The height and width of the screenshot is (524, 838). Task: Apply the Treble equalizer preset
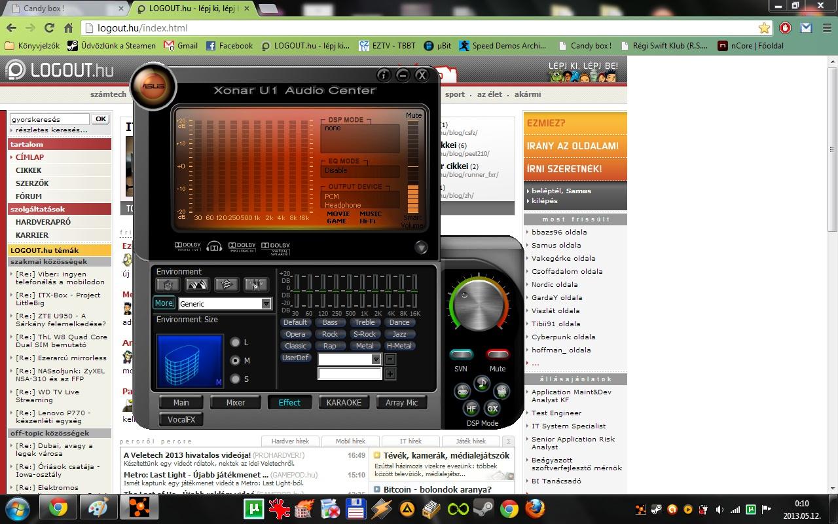(365, 322)
